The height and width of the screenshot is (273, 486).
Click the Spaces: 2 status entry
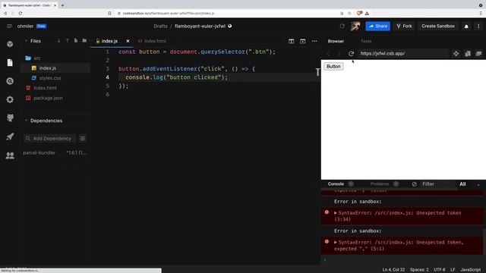click(419, 270)
